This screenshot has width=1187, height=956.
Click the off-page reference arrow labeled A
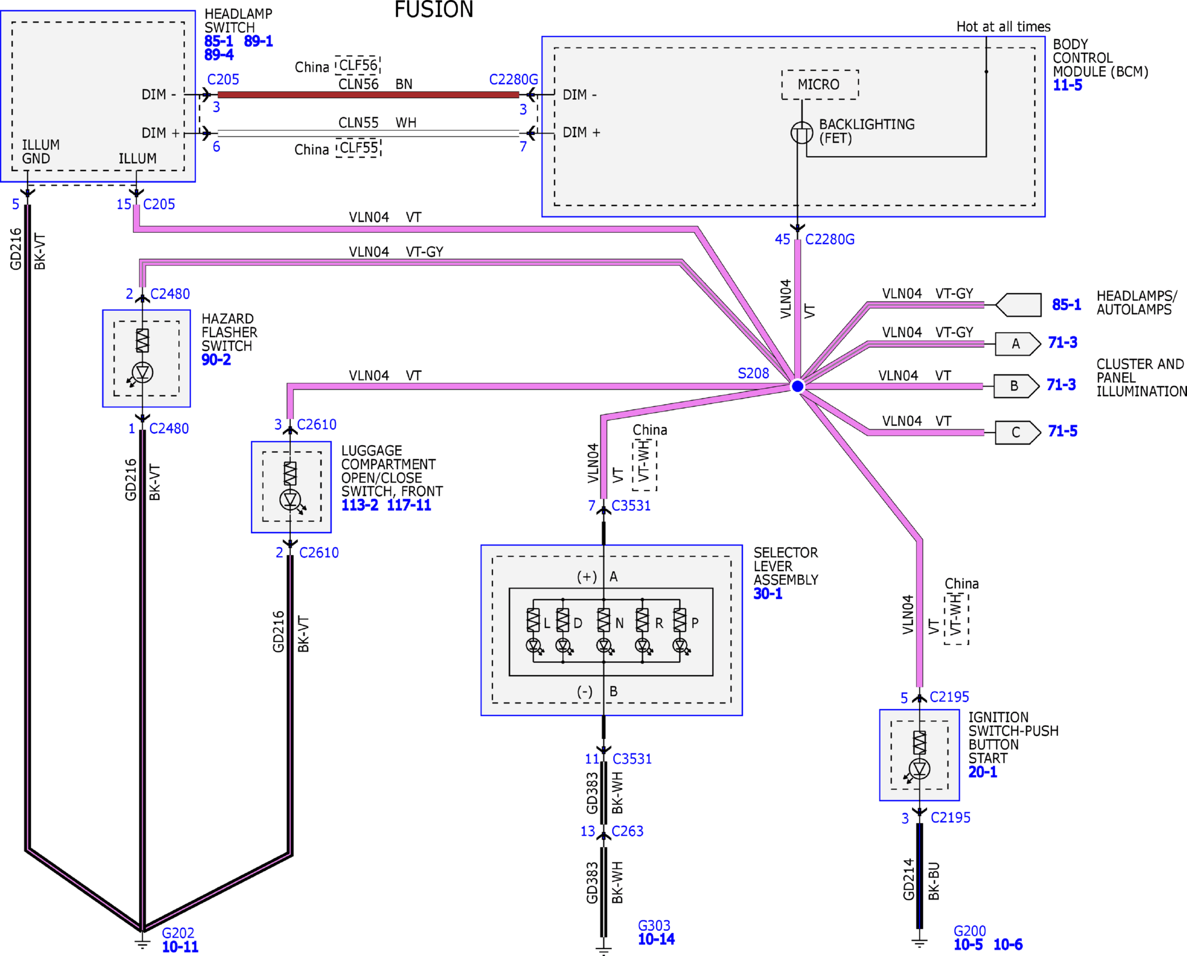(x=1018, y=344)
